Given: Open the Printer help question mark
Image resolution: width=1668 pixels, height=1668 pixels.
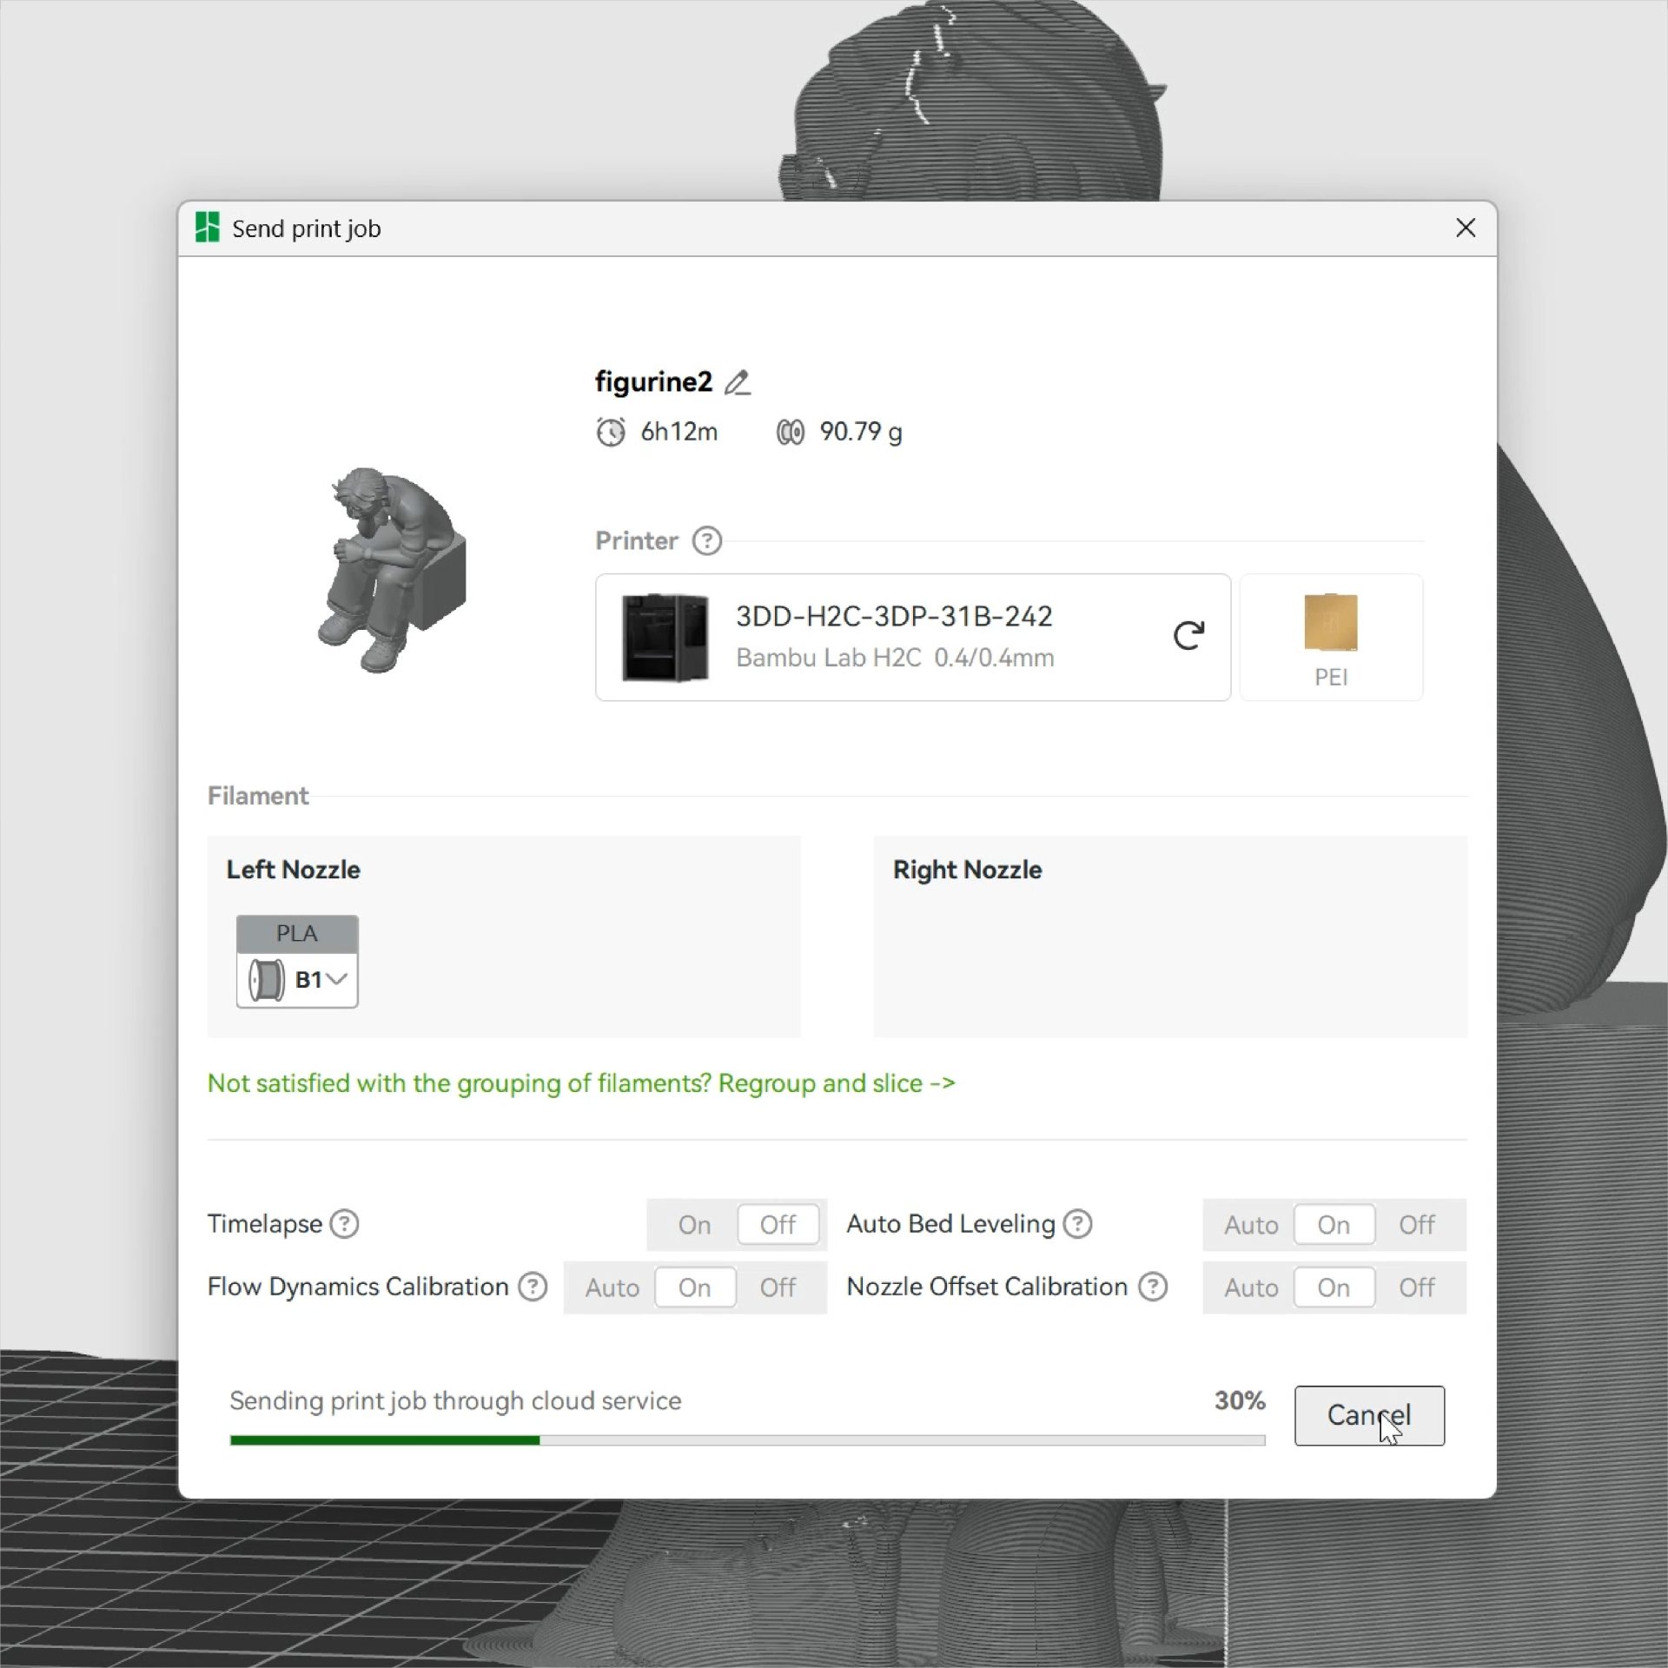Looking at the screenshot, I should [x=706, y=540].
